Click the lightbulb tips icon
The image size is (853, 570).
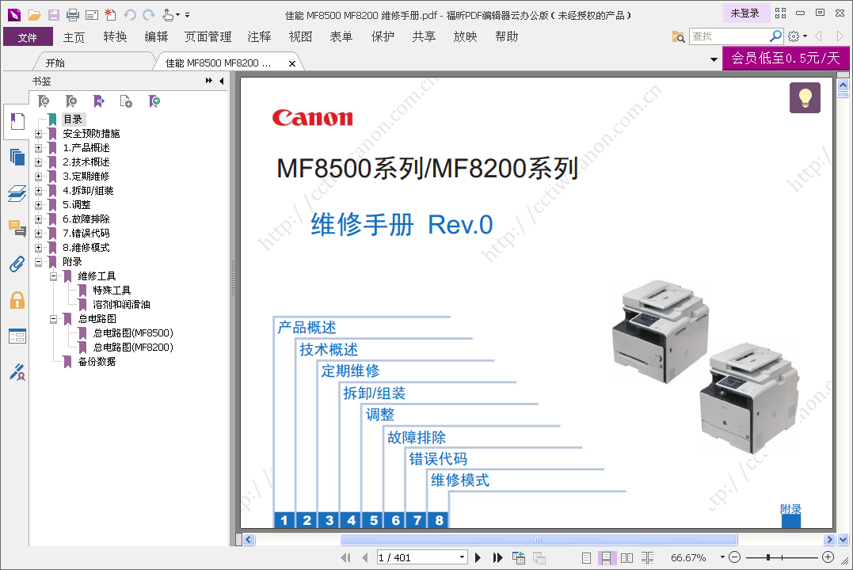(805, 98)
